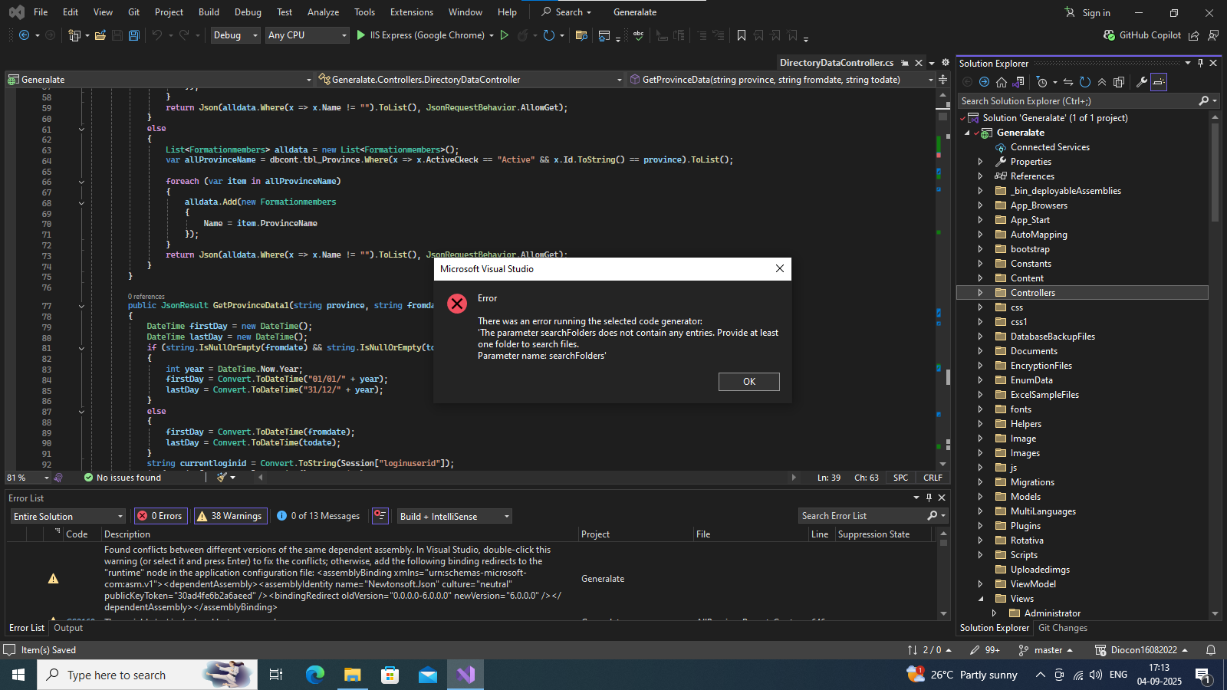Open the Entire Solution scope dropdown
Image resolution: width=1227 pixels, height=690 pixels.
coord(67,516)
